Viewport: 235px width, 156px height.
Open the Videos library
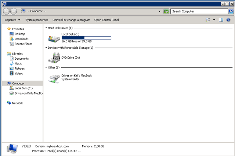pyautogui.click(x=19, y=73)
